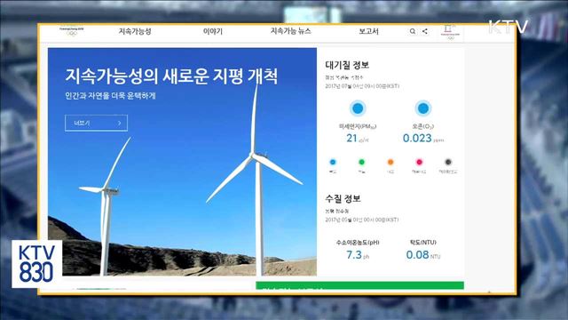Click the 수소이온농도(pH) label
568x320 pixels.
[x=358, y=243]
